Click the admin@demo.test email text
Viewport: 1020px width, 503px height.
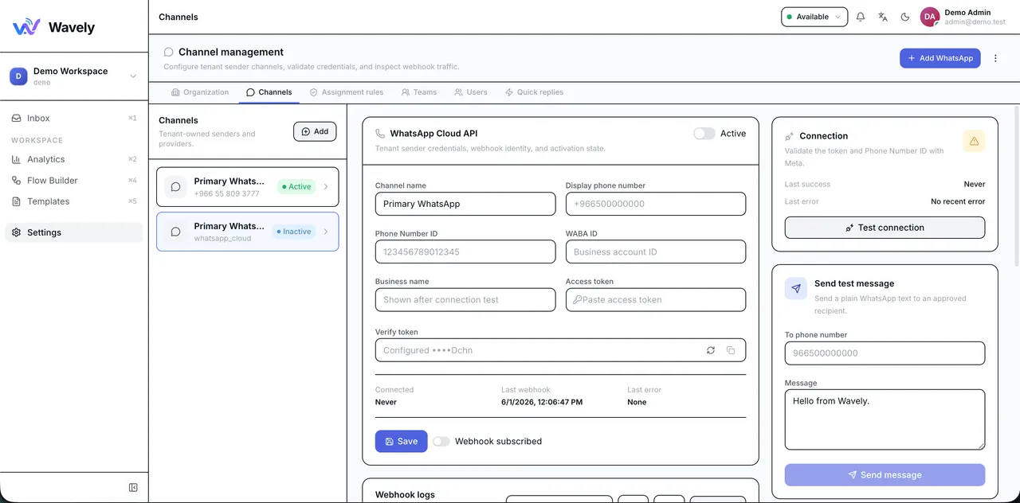pyautogui.click(x=975, y=22)
